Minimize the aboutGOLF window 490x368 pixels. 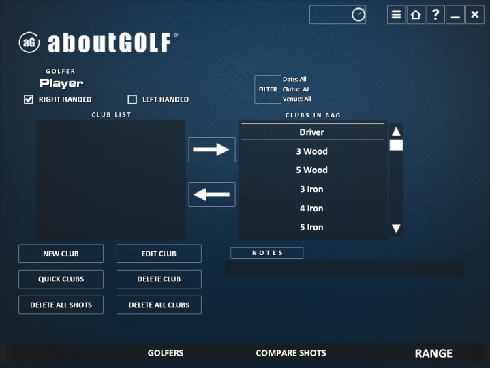coord(455,15)
